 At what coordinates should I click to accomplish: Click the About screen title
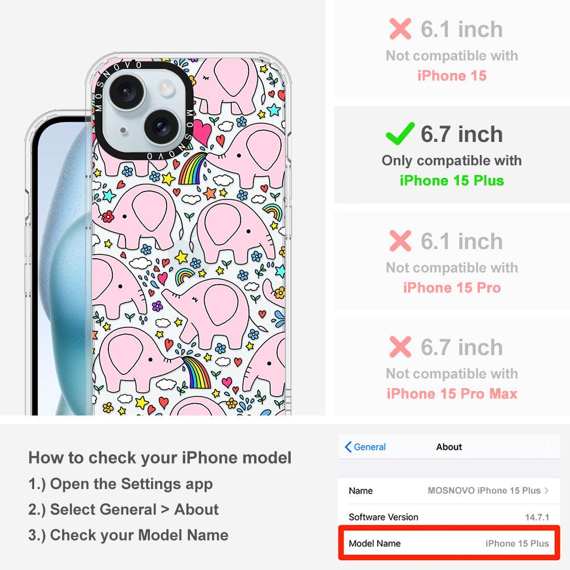[449, 447]
